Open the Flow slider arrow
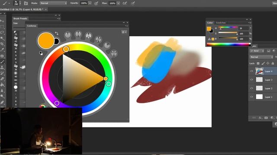 [x=118, y=3]
